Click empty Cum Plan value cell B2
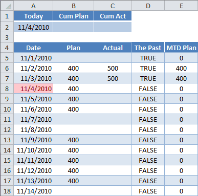The width and height of the screenshot is (198, 196). (x=74, y=27)
